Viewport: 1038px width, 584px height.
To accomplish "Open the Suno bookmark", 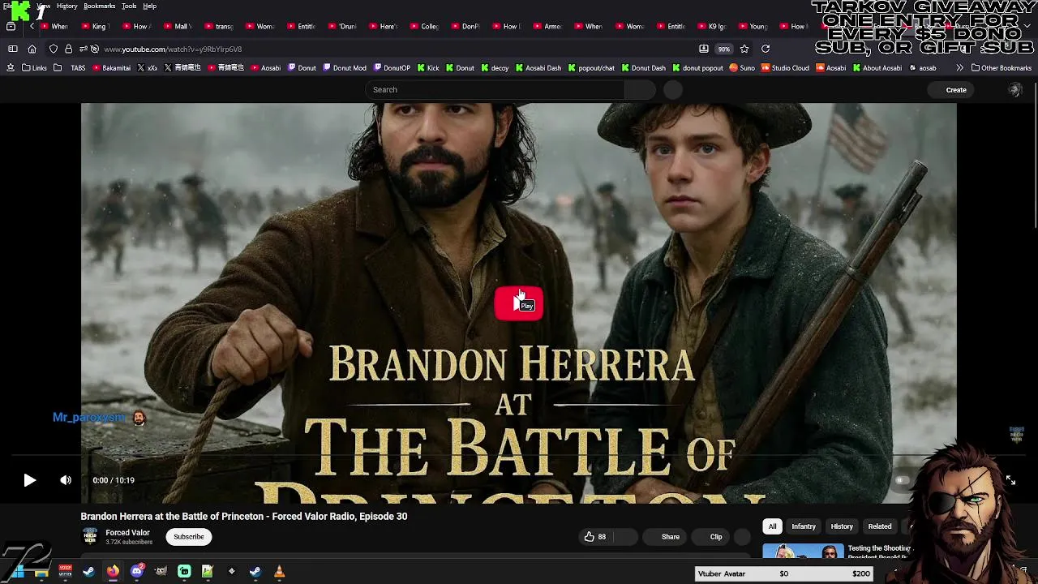I will 742,68.
